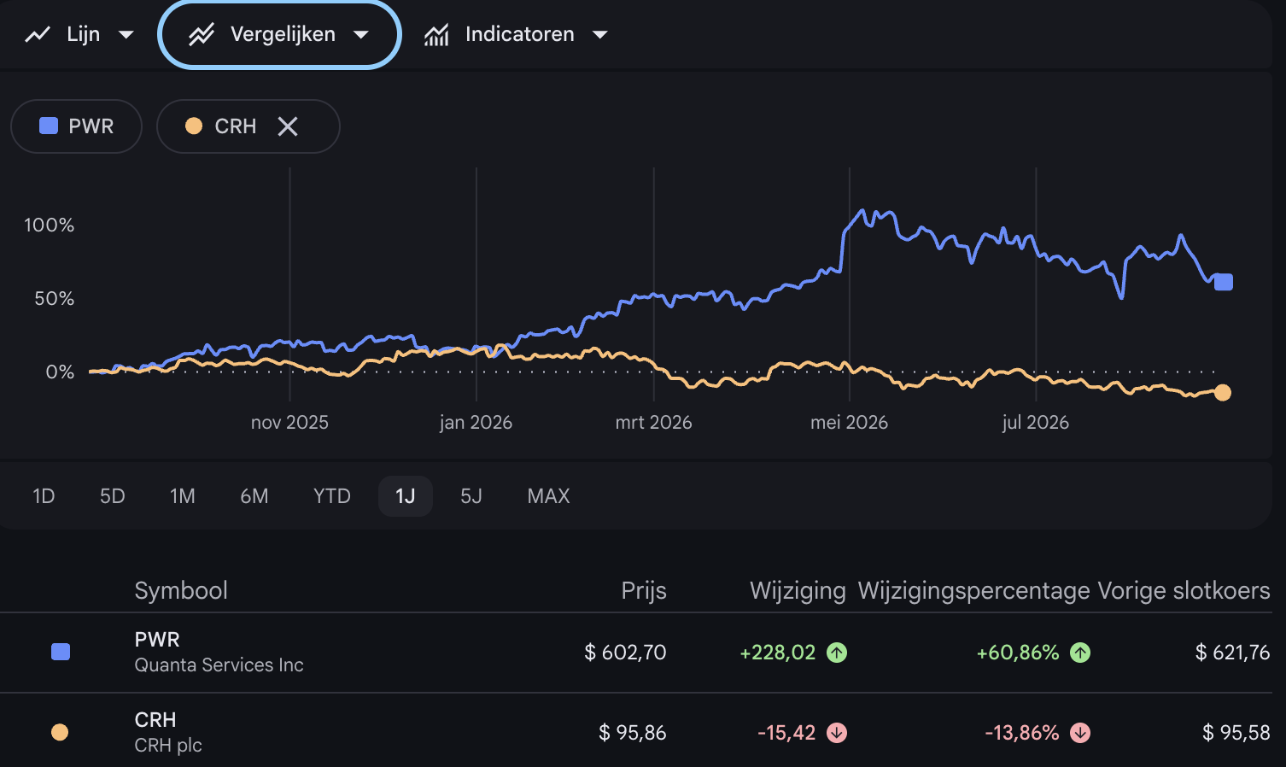Viewport: 1286px width, 767px height.
Task: Click the red down arrow beside -15,42
Action: pos(837,733)
